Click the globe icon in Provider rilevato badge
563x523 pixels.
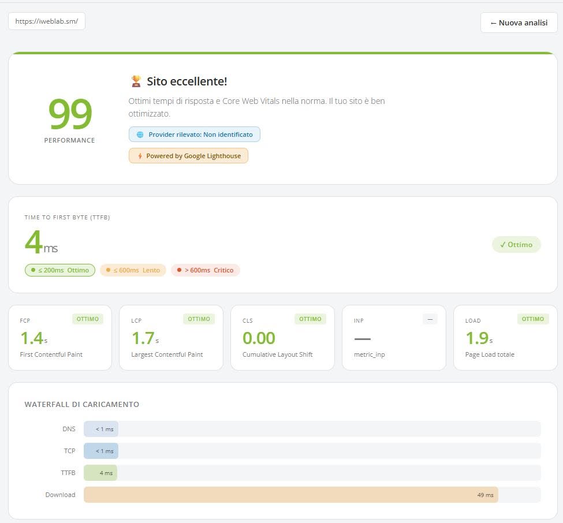click(x=140, y=135)
